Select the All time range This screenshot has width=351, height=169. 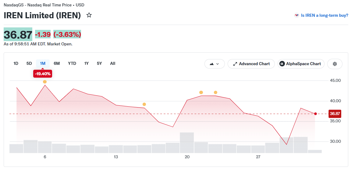tap(113, 63)
